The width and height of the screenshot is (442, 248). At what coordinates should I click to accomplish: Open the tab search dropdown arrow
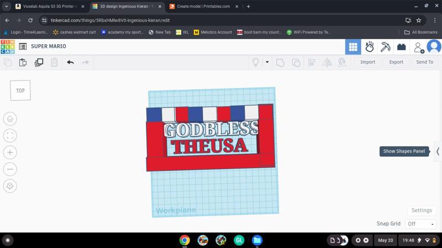point(6,6)
